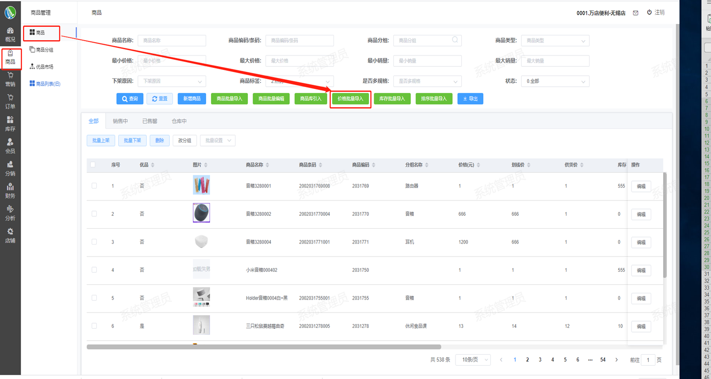This screenshot has height=379, width=711.
Task: Open the 会员 members sidebar icon
Action: [10, 146]
